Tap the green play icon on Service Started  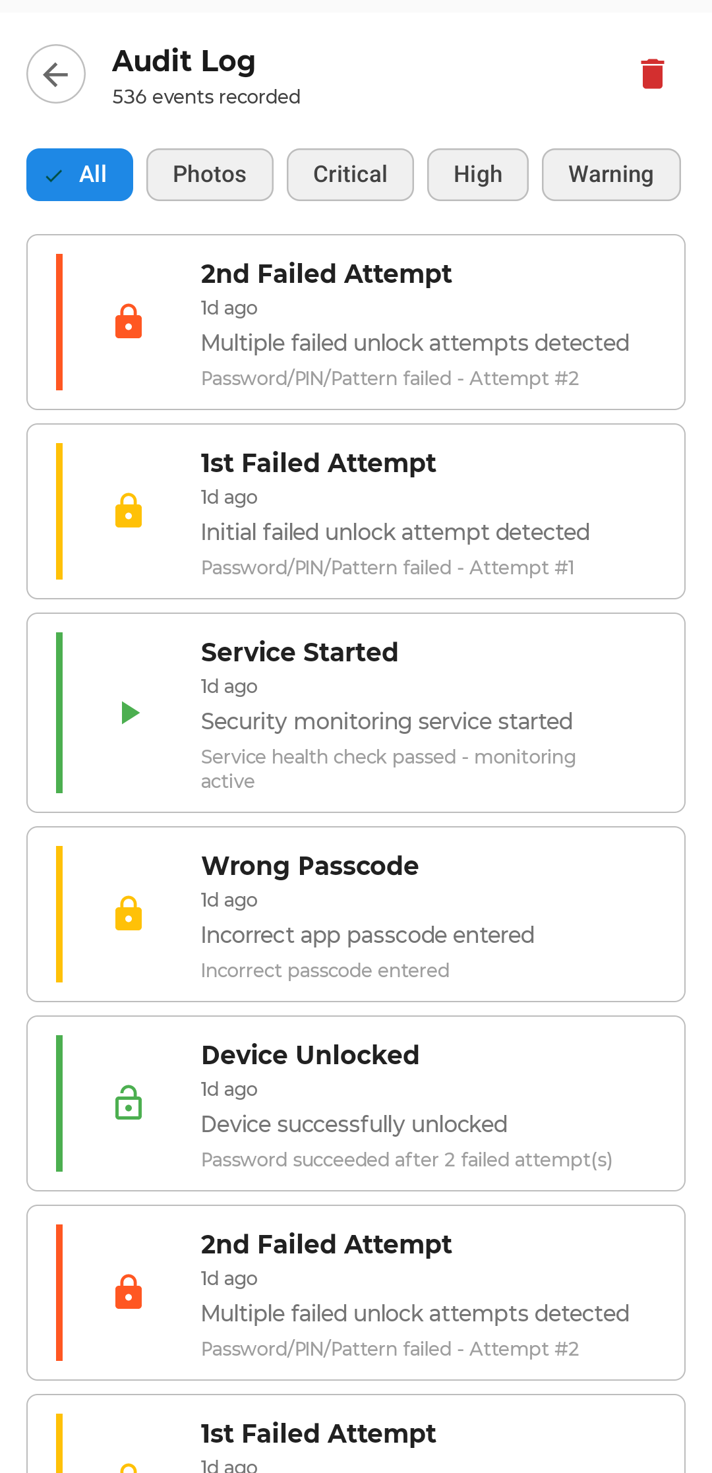[130, 712]
